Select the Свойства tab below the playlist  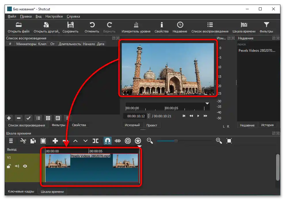click(79, 125)
